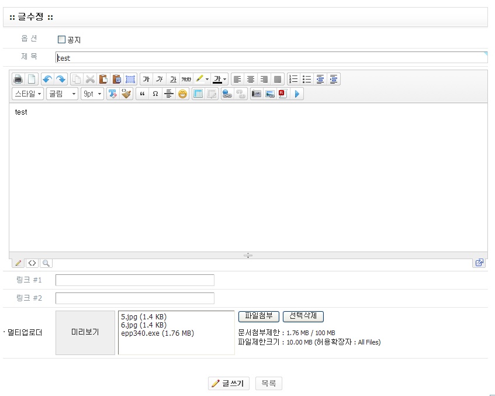Viewport: 495px width, 396px height.
Task: Switch to HTML source mode tab
Action: coord(32,263)
